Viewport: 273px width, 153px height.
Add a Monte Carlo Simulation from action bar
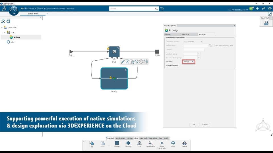(162, 145)
